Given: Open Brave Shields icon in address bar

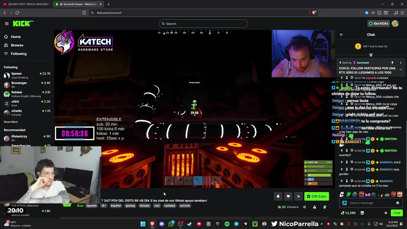Looking at the screenshot, I should click(314, 13).
